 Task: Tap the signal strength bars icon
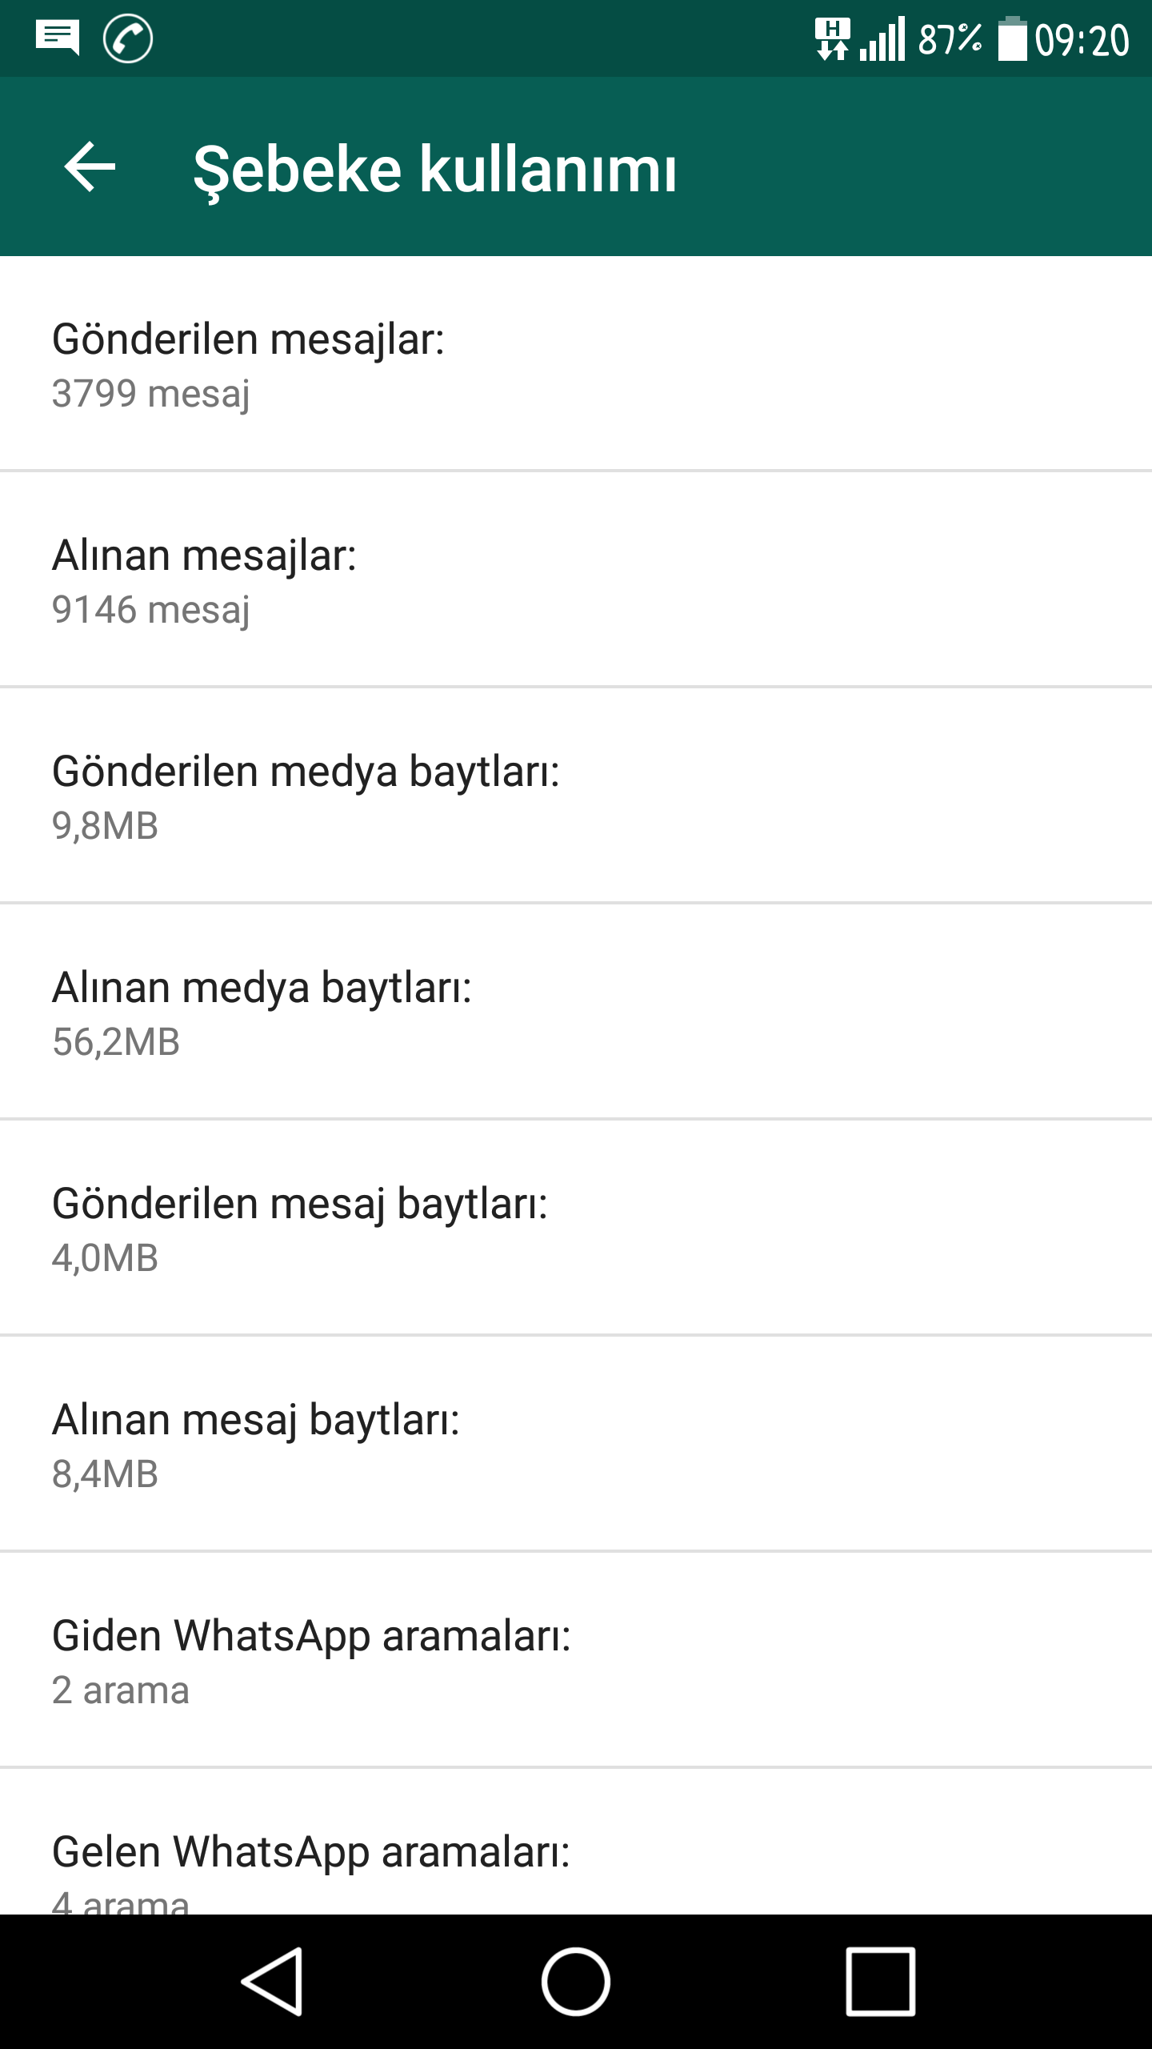pyautogui.click(x=882, y=39)
